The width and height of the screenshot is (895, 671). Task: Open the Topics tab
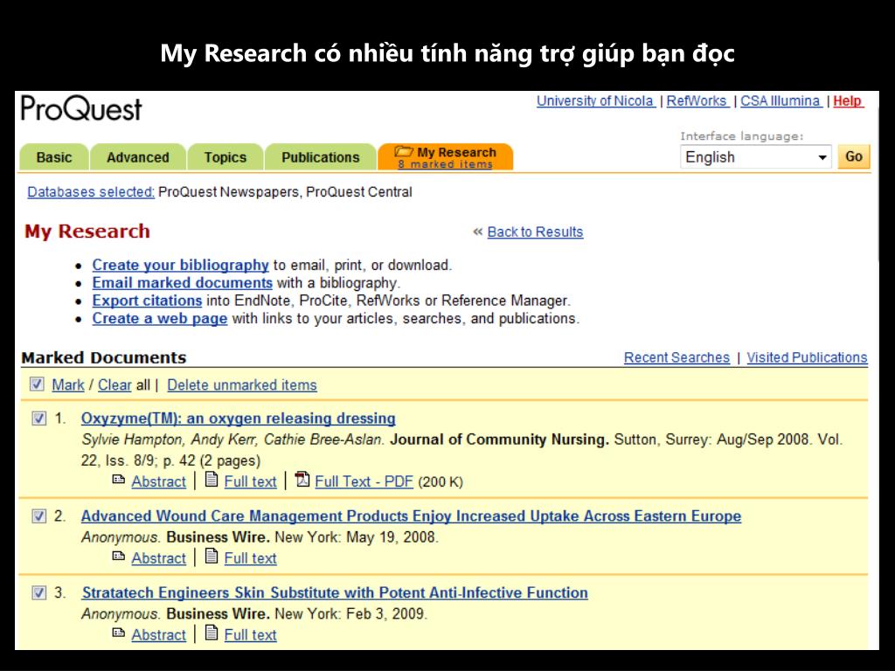point(225,157)
